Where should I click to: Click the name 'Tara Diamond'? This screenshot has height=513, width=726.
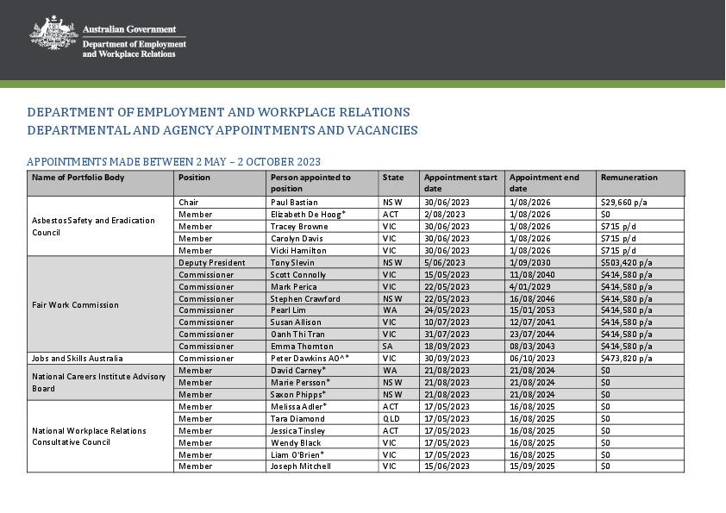pyautogui.click(x=297, y=418)
